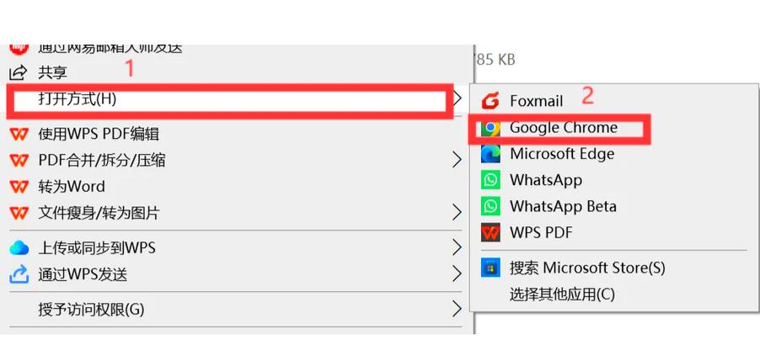Click the WhatsApp Beta icon
Image resolution: width=760 pixels, height=355 pixels.
[x=490, y=206]
